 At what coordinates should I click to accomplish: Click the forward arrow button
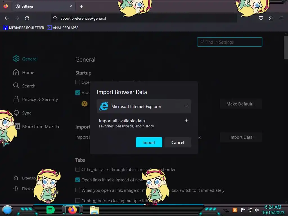click(17, 18)
